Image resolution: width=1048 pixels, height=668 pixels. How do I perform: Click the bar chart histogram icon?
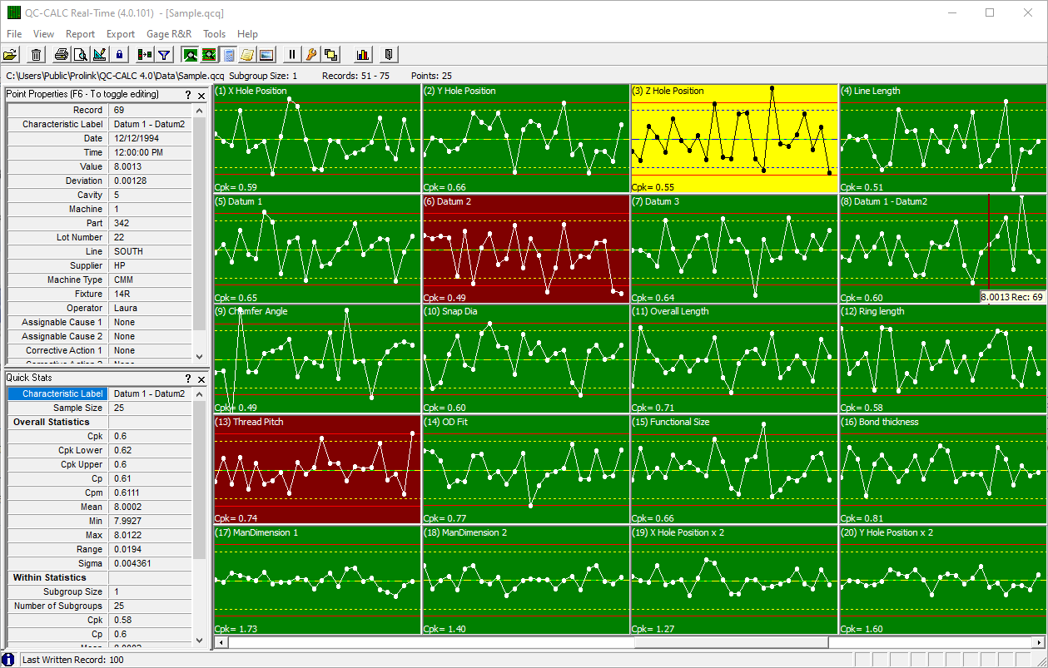363,55
